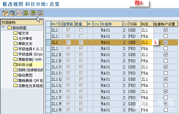Open the 字段选择 (Enjoy folder
179x114 pixels.
(28, 54)
